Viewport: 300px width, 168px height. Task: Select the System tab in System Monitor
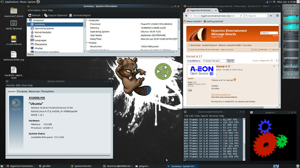(12, 91)
